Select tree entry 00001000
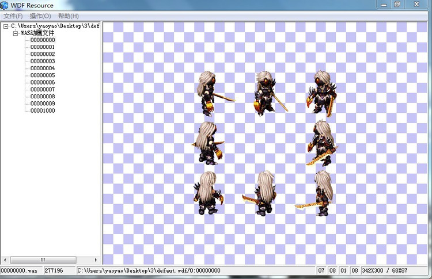The image size is (432, 279). pos(43,110)
